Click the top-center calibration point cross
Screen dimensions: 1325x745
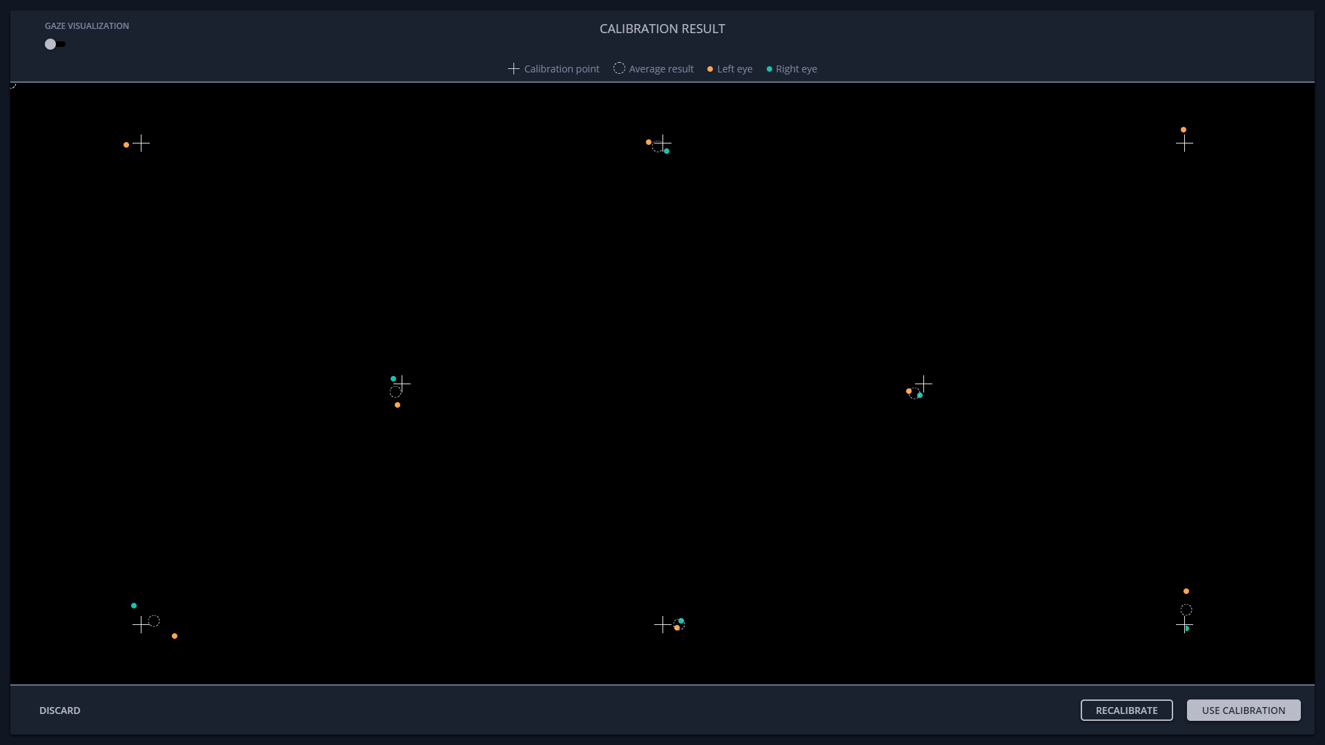663,143
